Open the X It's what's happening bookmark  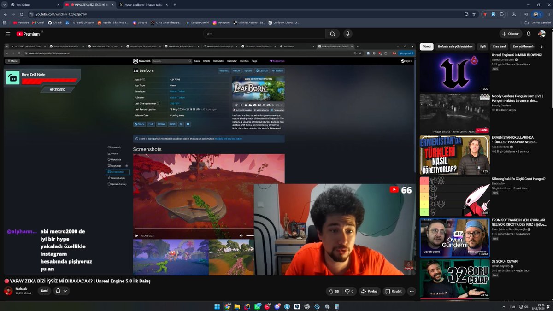166,23
